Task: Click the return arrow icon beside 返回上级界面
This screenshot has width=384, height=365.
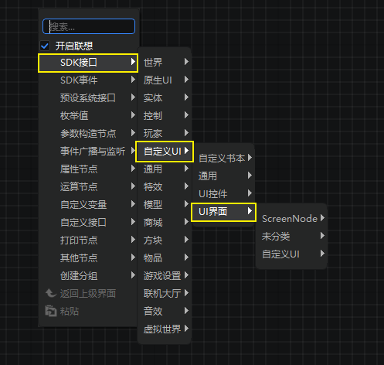Action: pyautogui.click(x=51, y=293)
